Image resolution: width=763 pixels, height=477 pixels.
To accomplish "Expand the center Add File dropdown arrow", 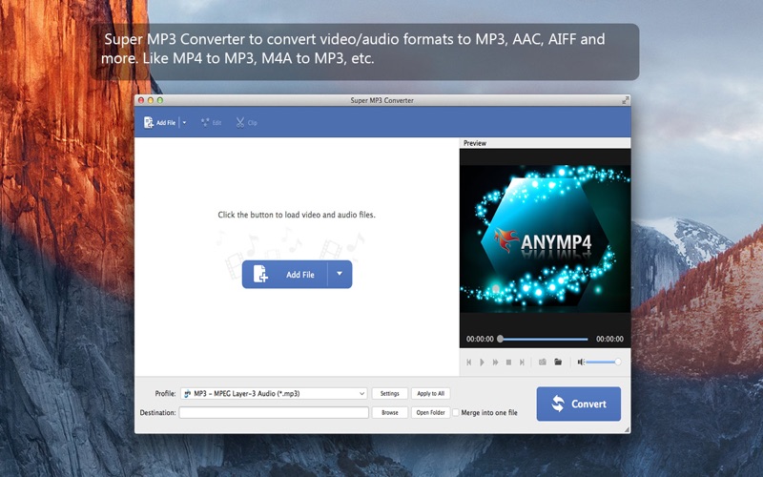I will (340, 274).
